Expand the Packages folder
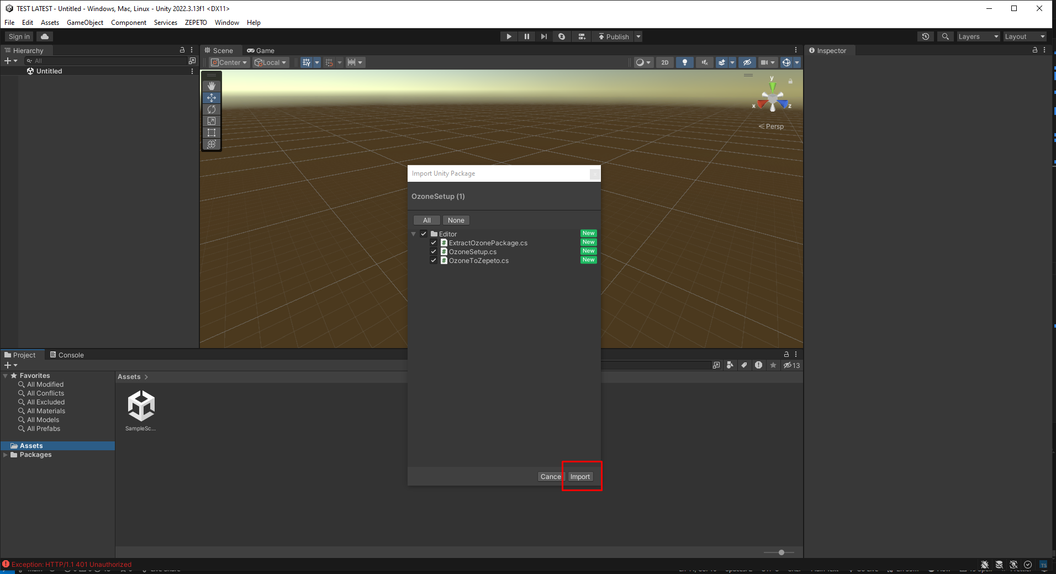Image resolution: width=1056 pixels, height=574 pixels. (6, 455)
